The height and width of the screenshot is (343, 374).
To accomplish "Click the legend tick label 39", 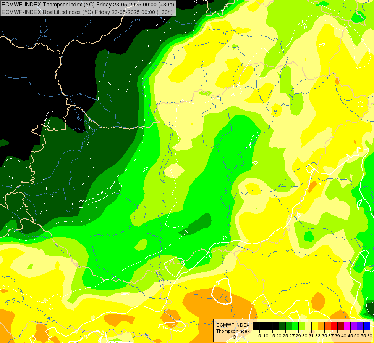I will point(337,336).
